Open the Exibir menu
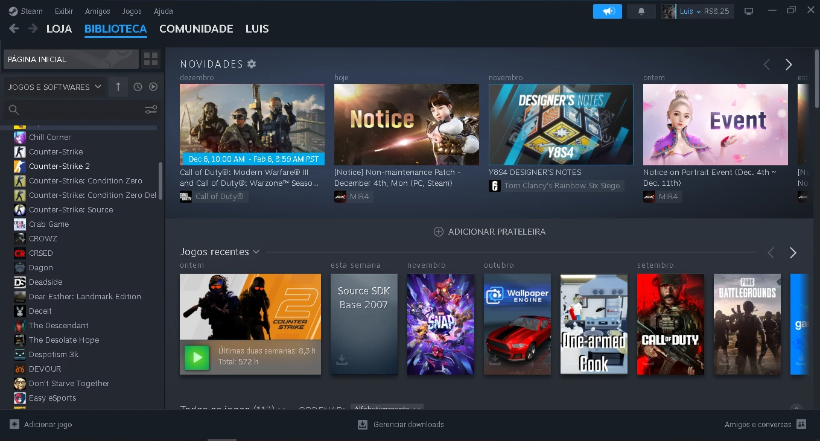 [x=64, y=11]
